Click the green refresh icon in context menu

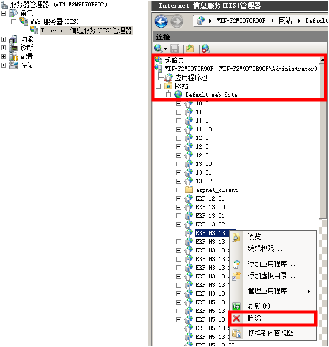coord(236,306)
